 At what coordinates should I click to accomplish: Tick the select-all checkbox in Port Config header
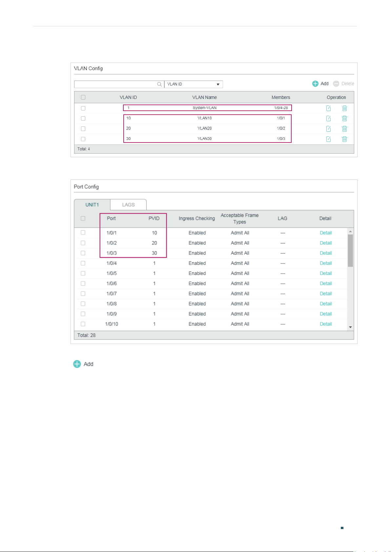coord(83,219)
